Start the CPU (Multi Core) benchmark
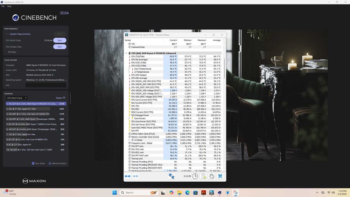 (x=59, y=40)
